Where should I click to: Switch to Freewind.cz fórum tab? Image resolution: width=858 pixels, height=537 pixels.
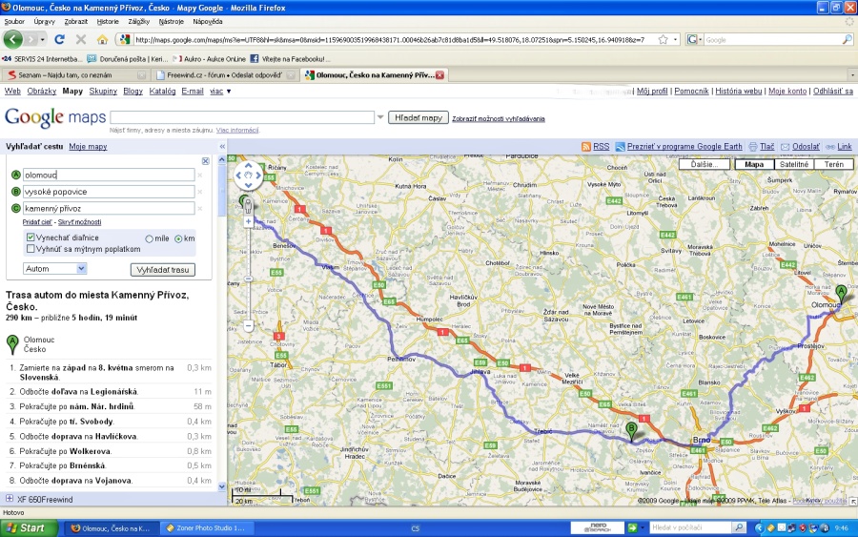click(x=224, y=75)
